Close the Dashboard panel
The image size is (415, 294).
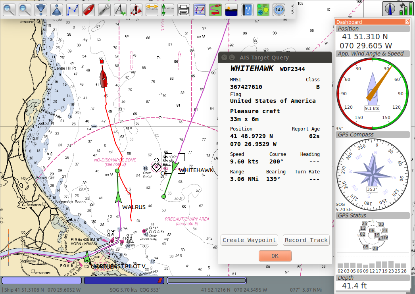[x=407, y=22]
